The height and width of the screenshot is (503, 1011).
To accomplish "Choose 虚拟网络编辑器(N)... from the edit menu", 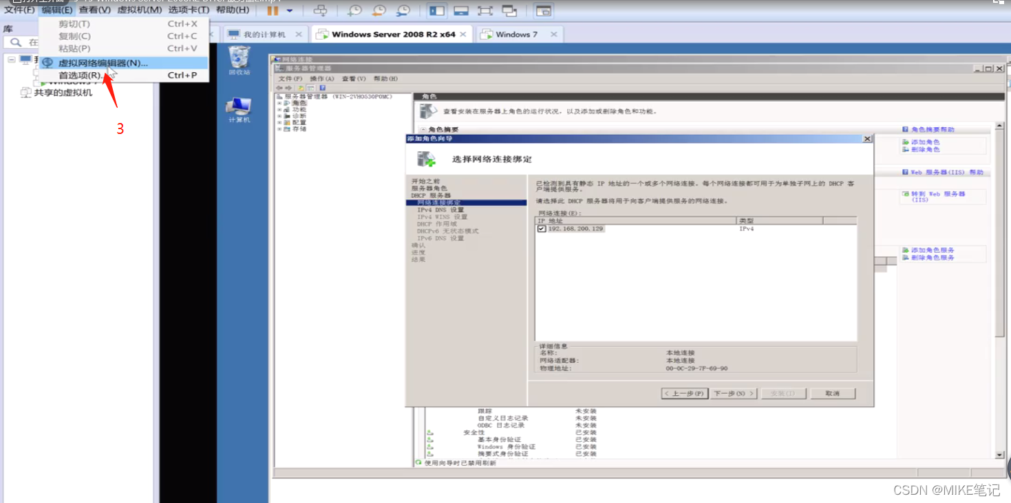I will (x=123, y=63).
